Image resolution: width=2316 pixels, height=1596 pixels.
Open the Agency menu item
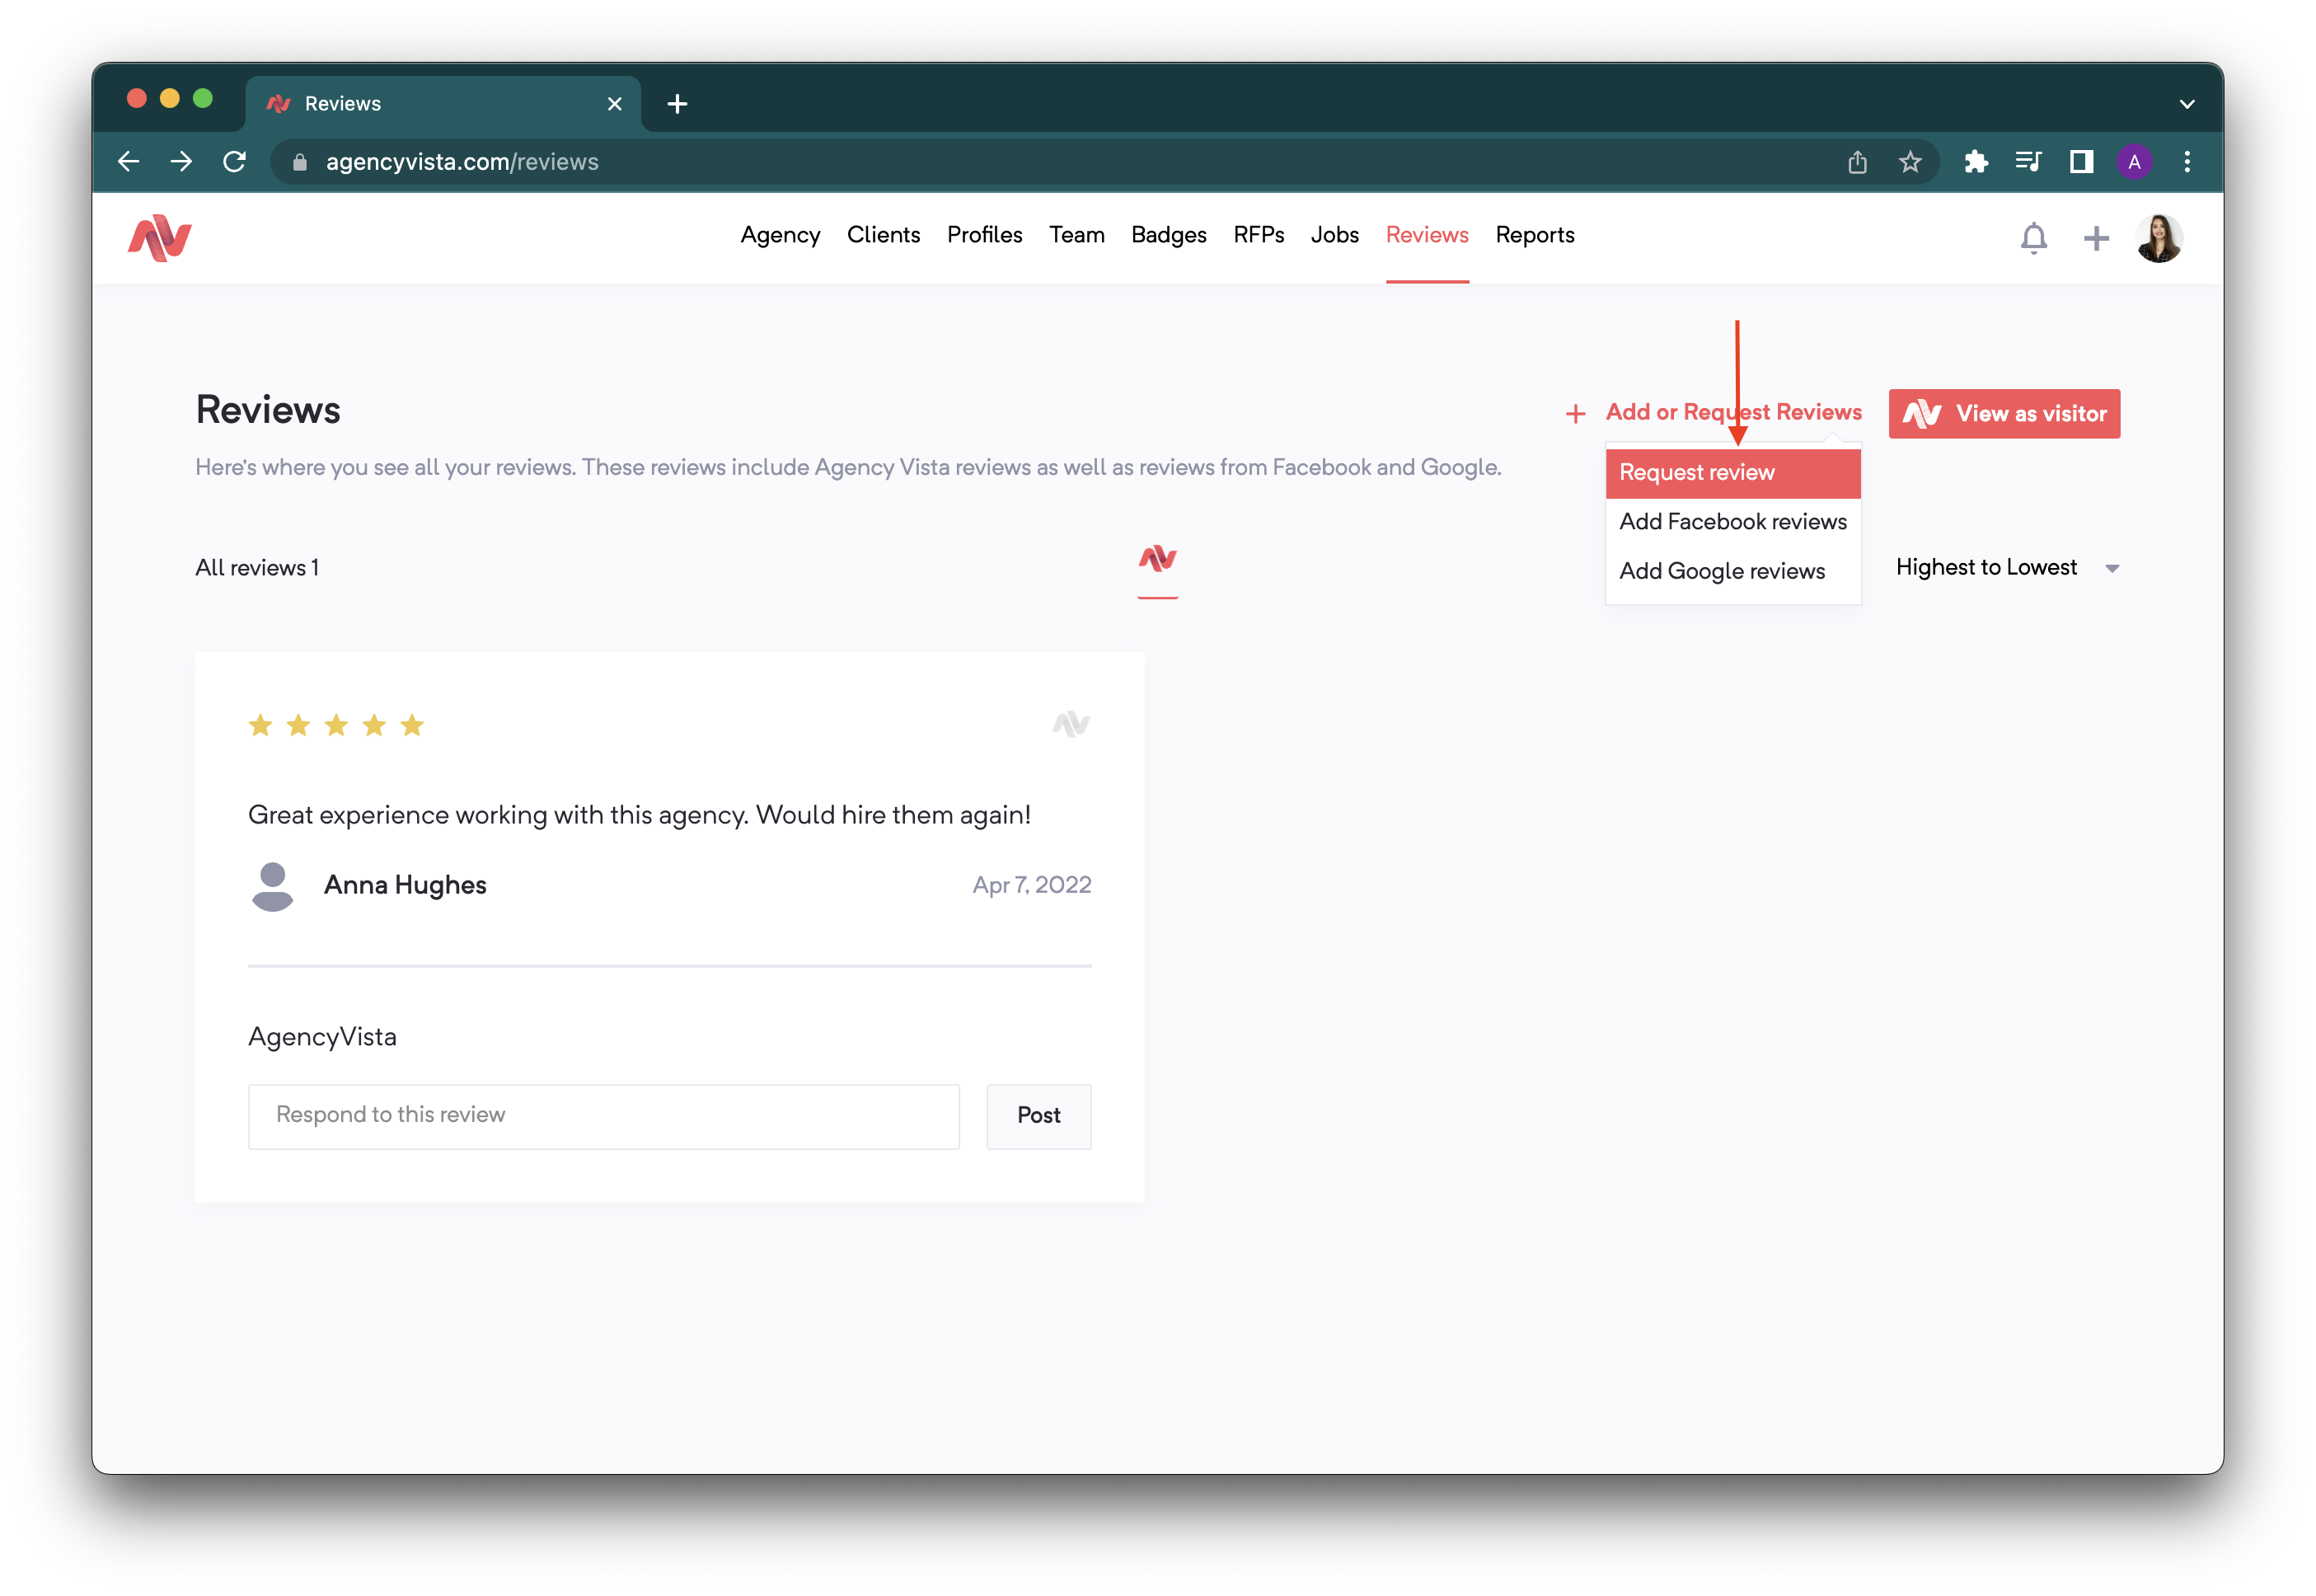tap(781, 235)
